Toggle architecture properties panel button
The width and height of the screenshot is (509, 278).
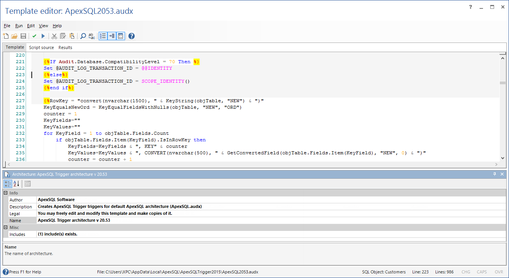point(120,36)
